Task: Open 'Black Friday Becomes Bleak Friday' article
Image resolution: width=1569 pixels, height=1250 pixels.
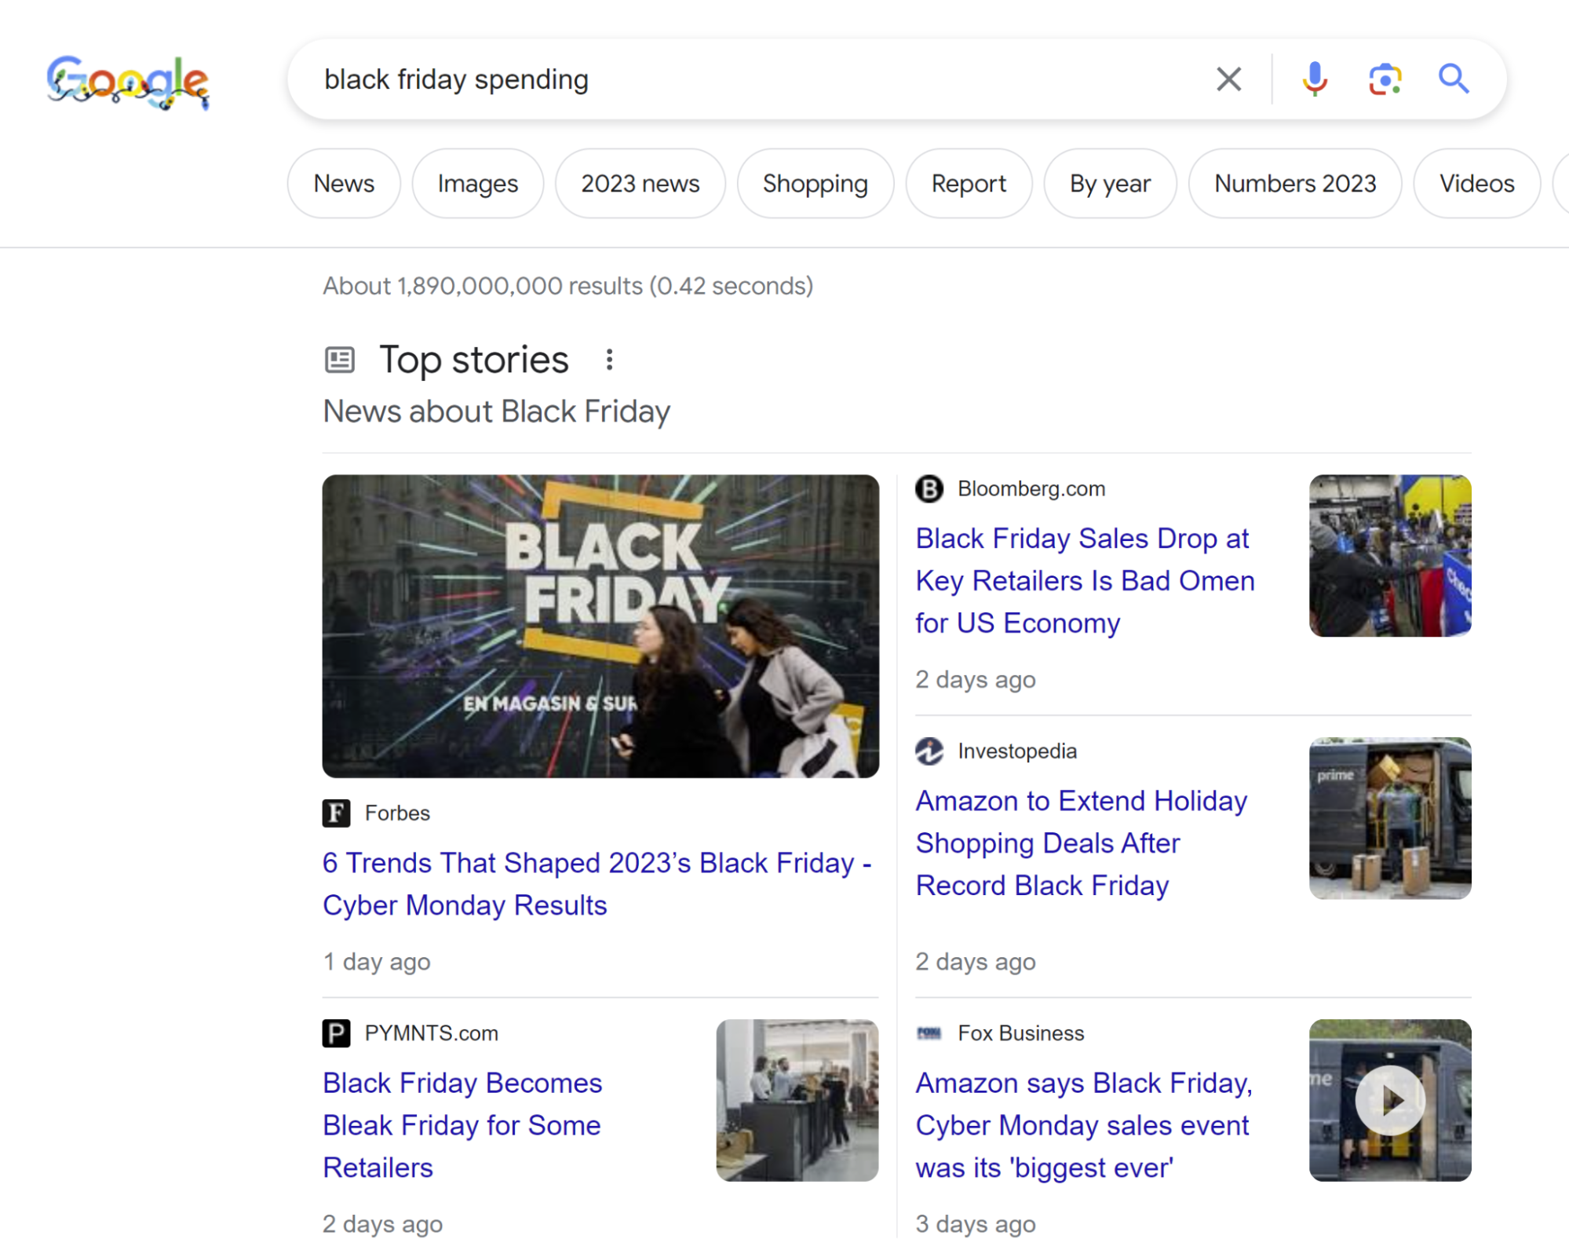Action: click(x=462, y=1125)
